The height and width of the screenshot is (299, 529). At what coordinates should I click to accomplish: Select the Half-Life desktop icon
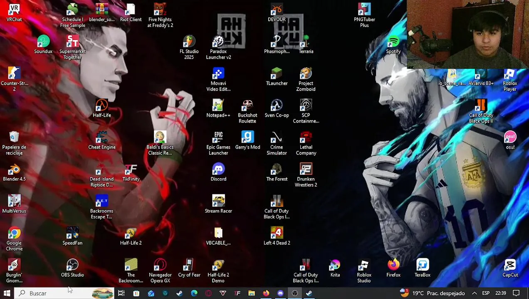pyautogui.click(x=102, y=109)
